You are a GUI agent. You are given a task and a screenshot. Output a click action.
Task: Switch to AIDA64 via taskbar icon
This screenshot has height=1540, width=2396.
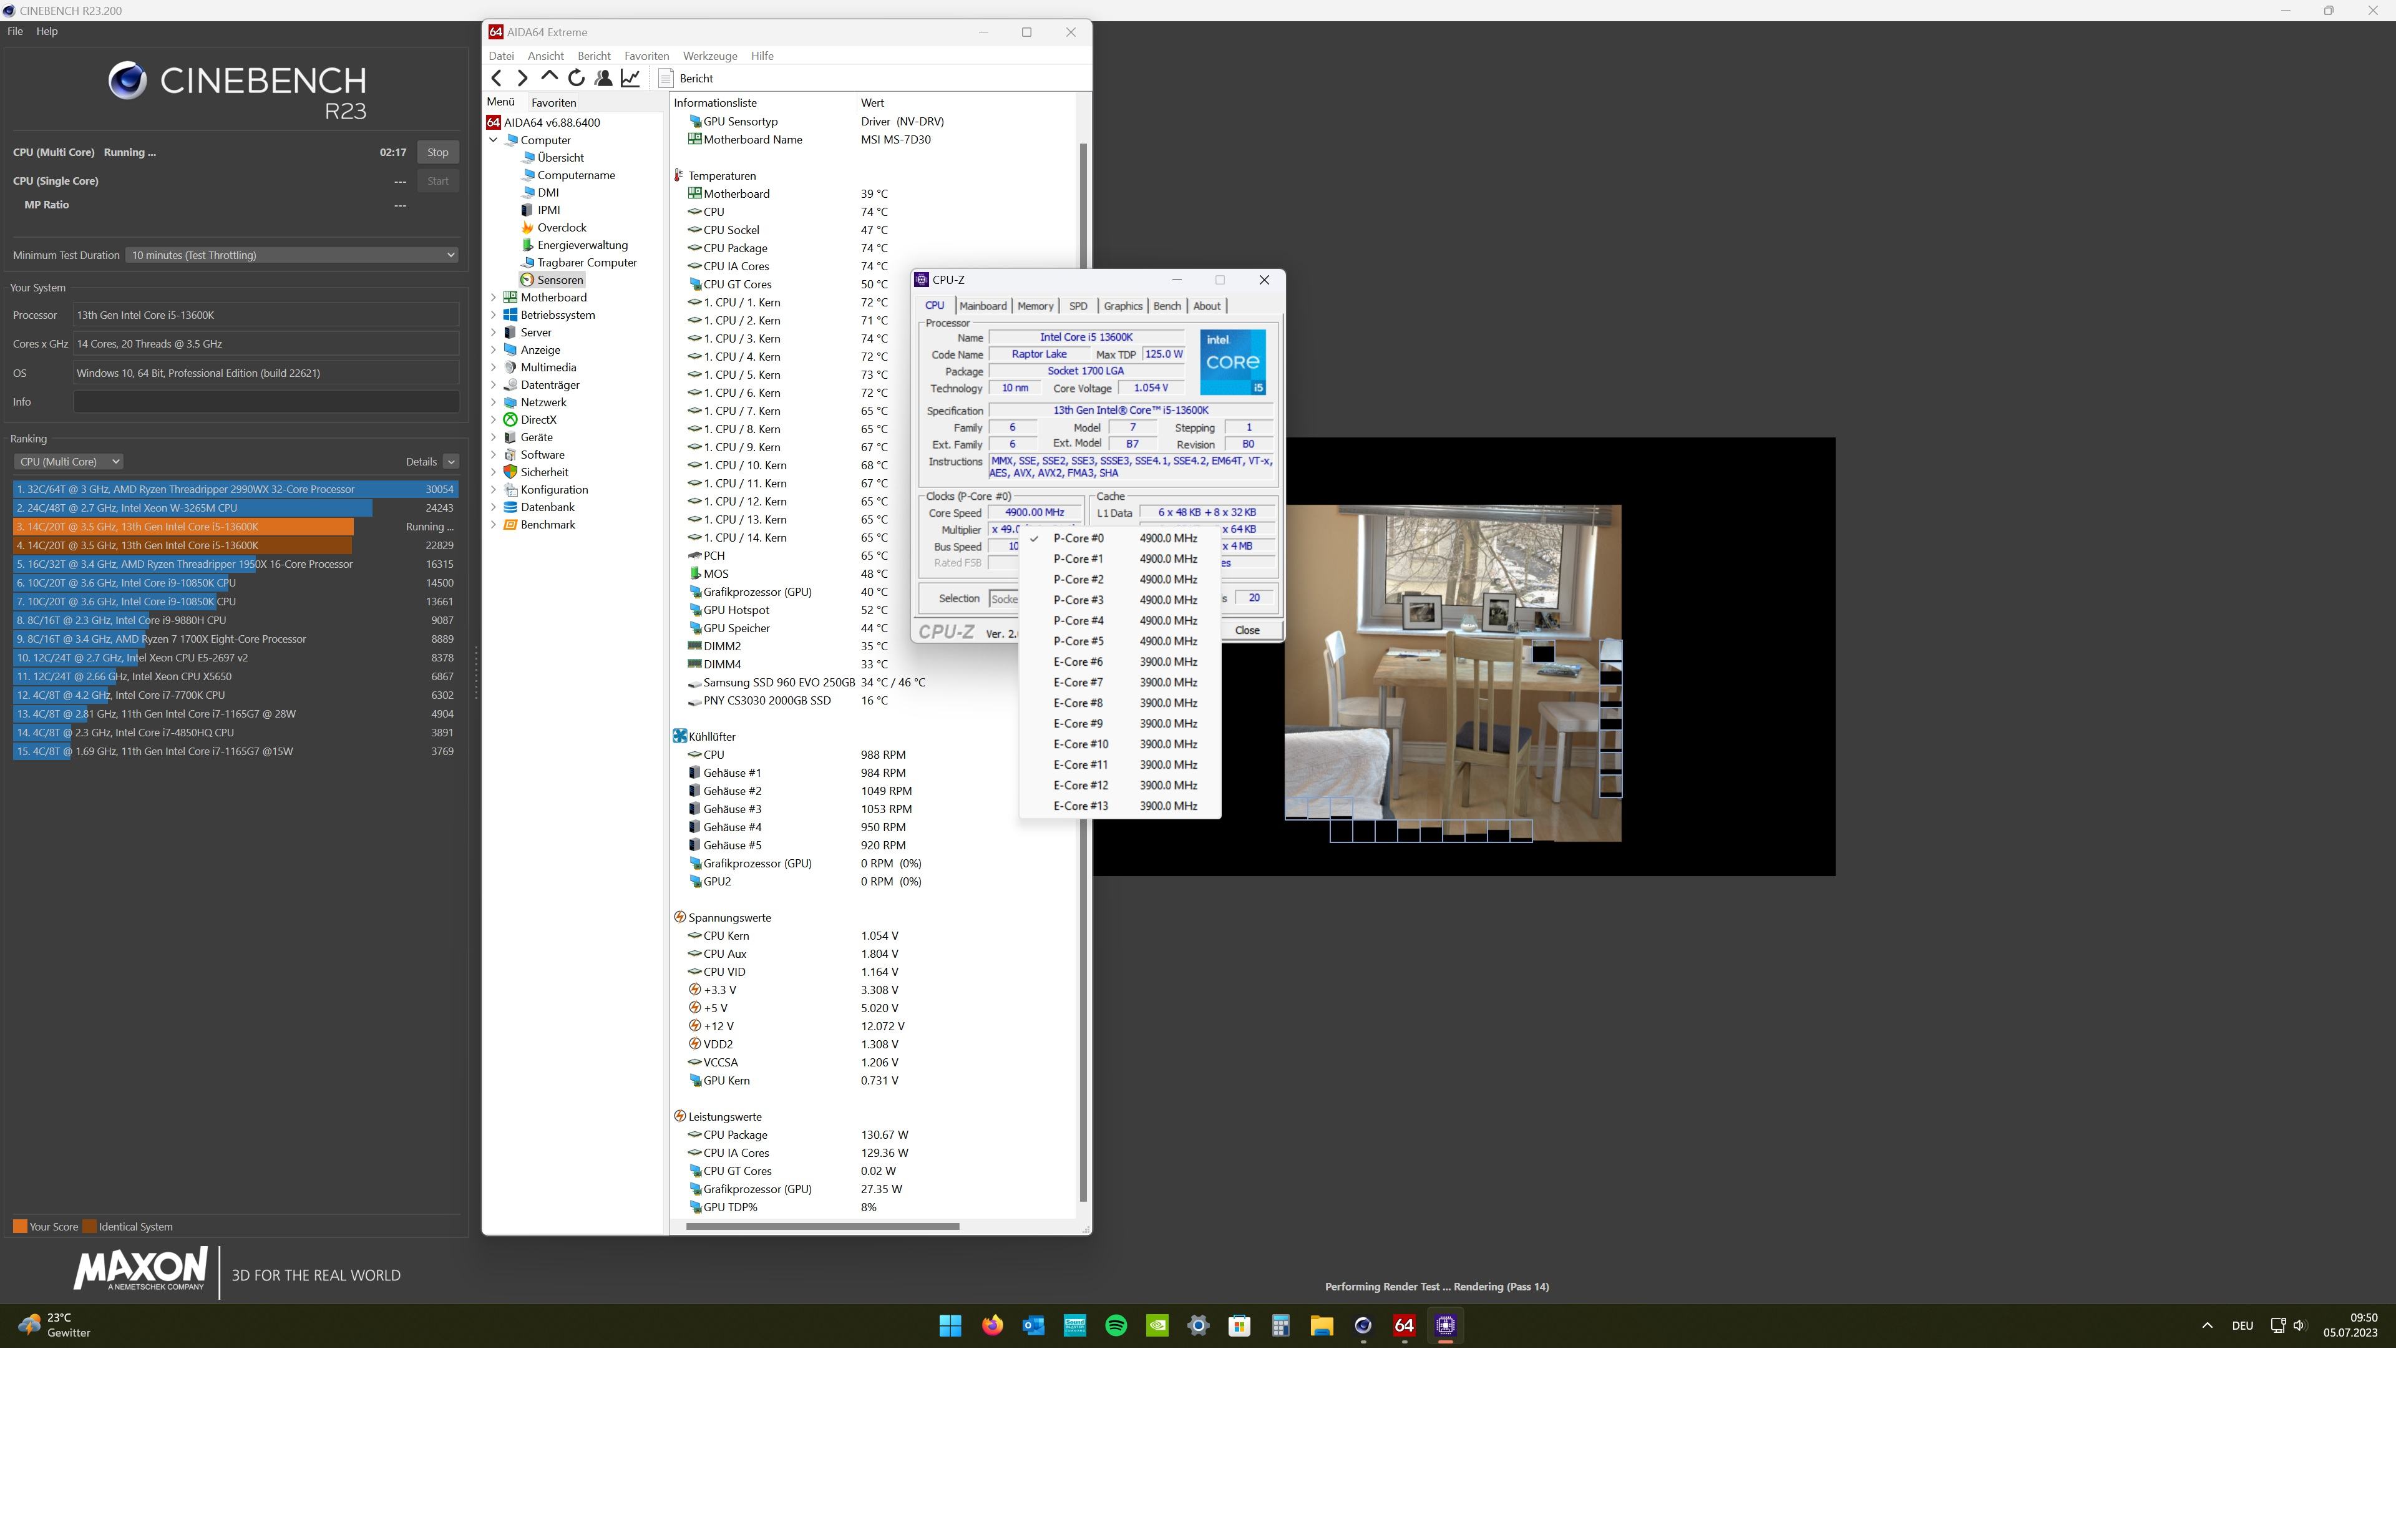(x=1404, y=1325)
